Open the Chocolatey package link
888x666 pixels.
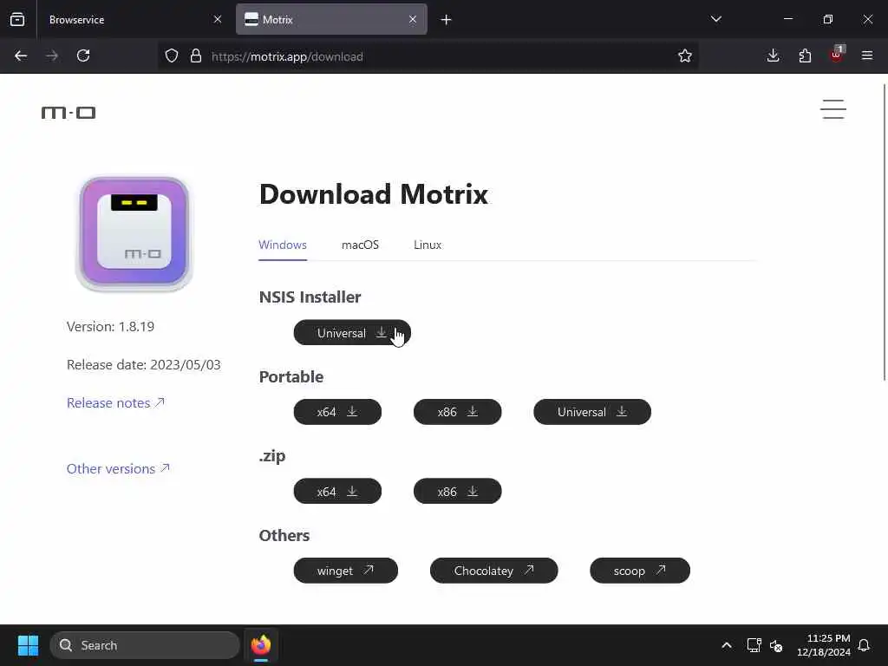pyautogui.click(x=493, y=571)
